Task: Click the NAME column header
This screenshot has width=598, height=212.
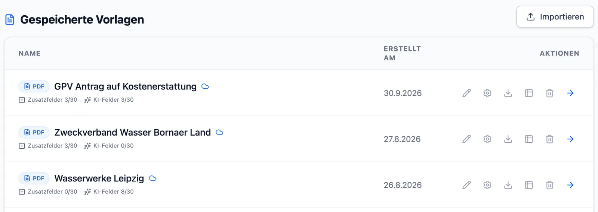Action: (30, 53)
